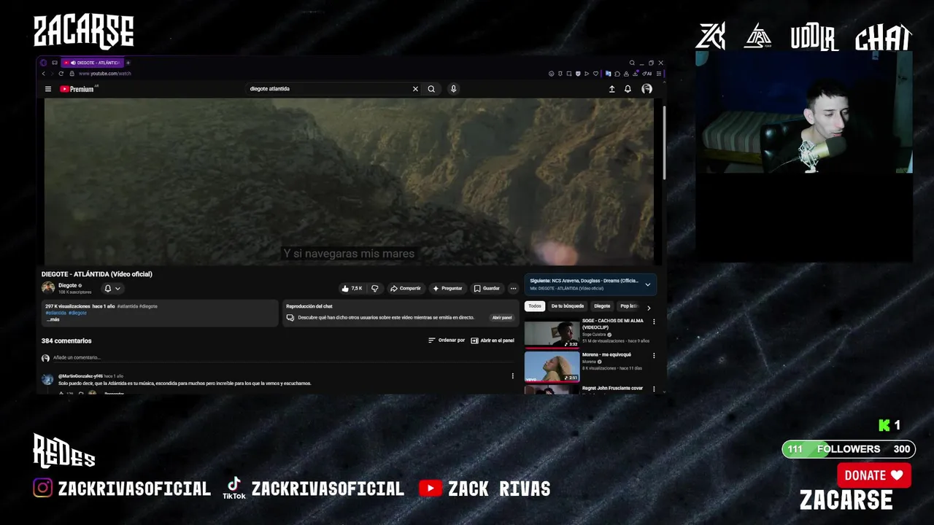
Task: Open the #atlántida hashtag link
Action: pyautogui.click(x=55, y=313)
